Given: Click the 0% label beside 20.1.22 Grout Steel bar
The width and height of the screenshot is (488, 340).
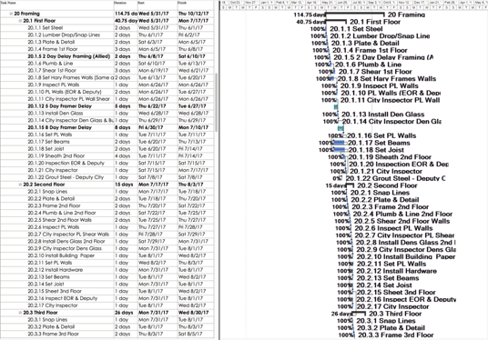Looking at the screenshot, I should coord(337,179).
